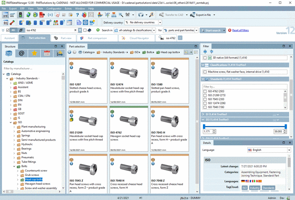This screenshot has height=200, width=295.
Task: Open the all catalogs & classifications dropdown
Action: click(154, 30)
